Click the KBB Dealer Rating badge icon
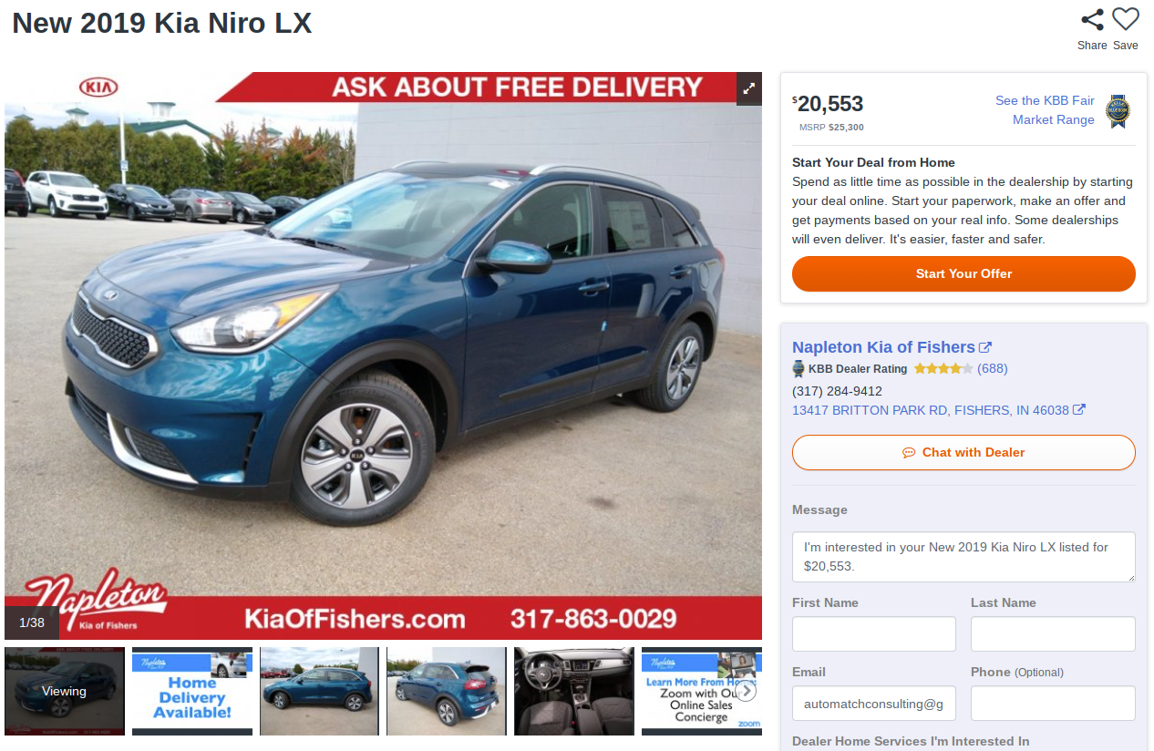 [799, 369]
